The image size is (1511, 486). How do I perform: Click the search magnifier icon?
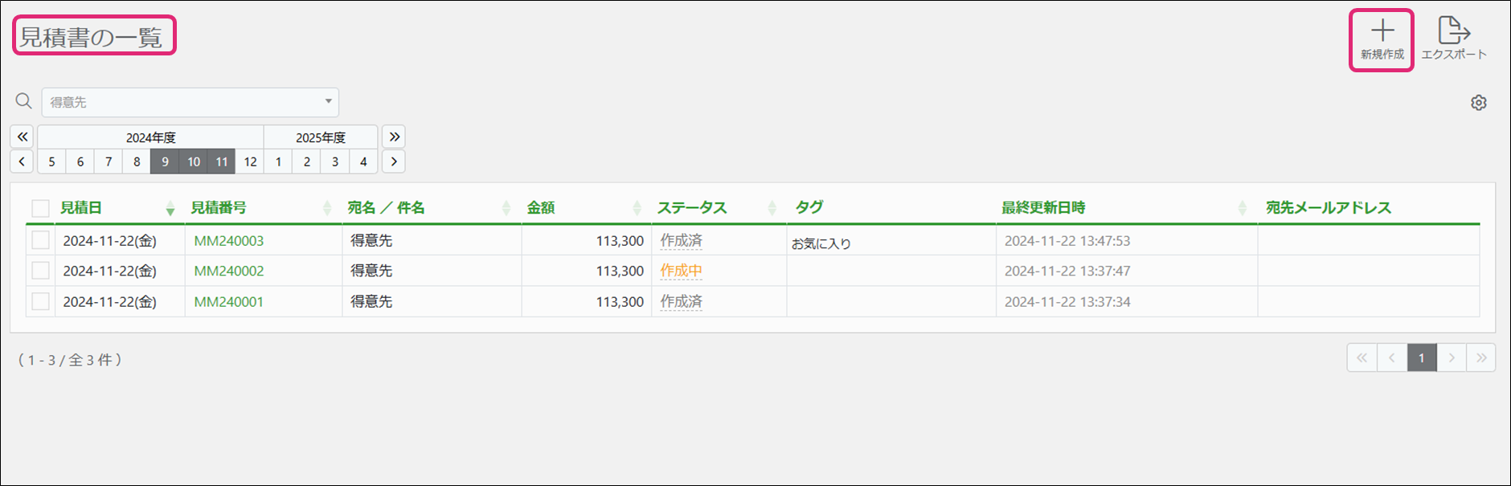point(24,101)
